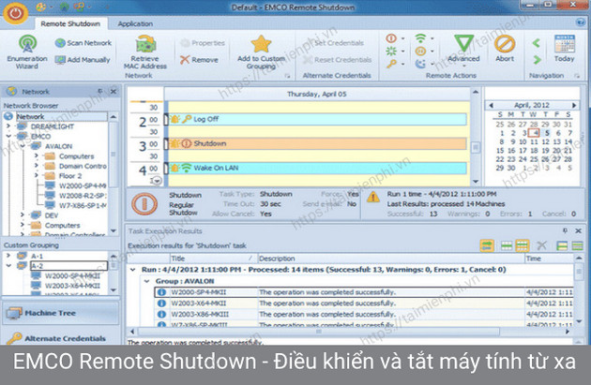The width and height of the screenshot is (591, 385).
Task: Collapse the EMCO network node
Action: [8, 136]
